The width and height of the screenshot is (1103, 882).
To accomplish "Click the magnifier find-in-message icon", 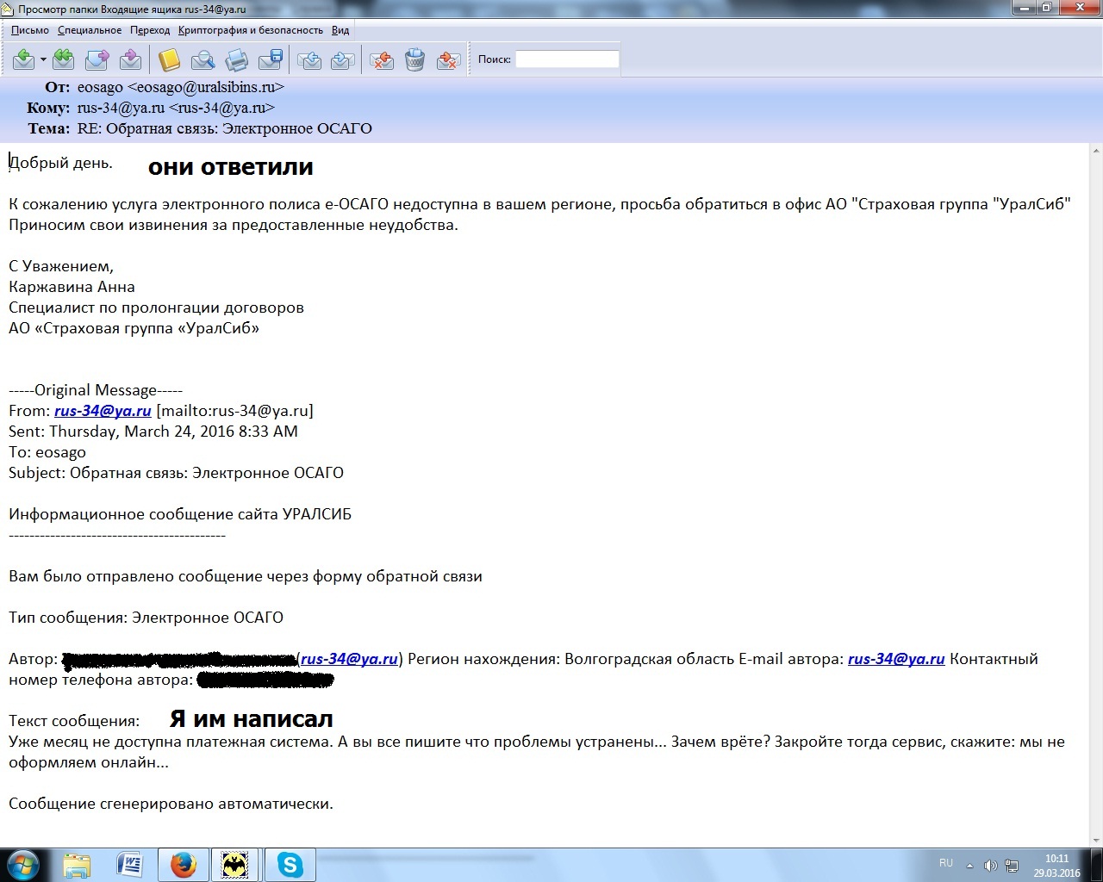I will (x=203, y=59).
